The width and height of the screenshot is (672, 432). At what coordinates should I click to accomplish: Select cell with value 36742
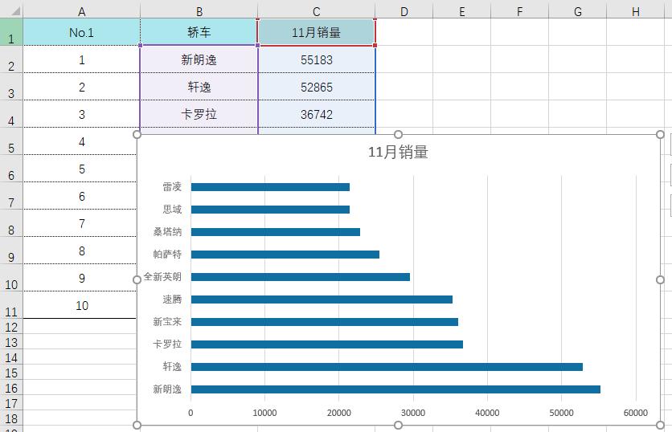point(316,114)
